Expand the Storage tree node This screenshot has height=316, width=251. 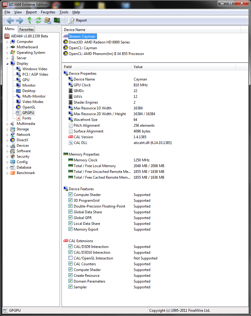8,129
